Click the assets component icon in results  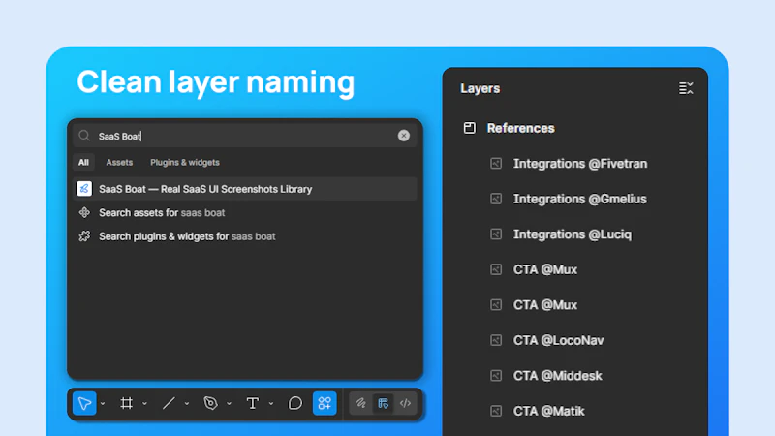84,212
